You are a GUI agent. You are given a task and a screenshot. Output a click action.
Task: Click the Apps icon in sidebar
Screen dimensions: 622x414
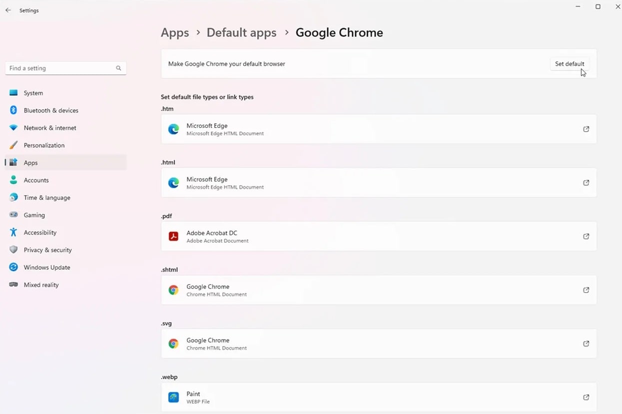point(13,163)
